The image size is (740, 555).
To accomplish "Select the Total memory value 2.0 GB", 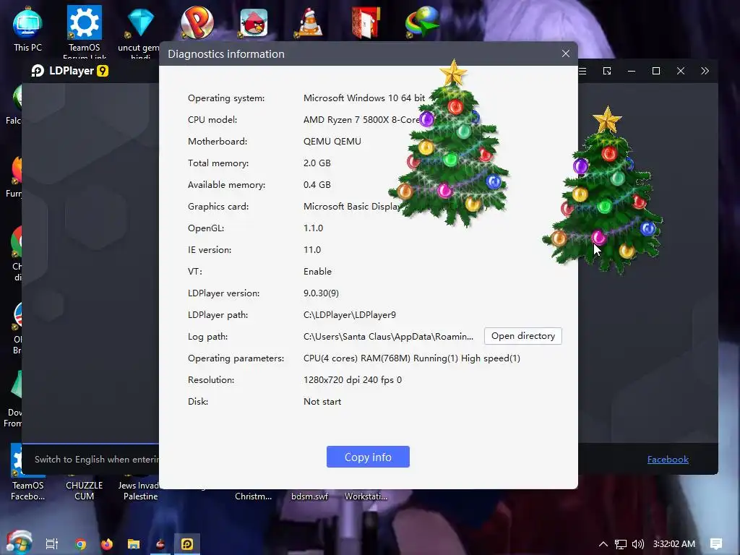I will [x=317, y=163].
